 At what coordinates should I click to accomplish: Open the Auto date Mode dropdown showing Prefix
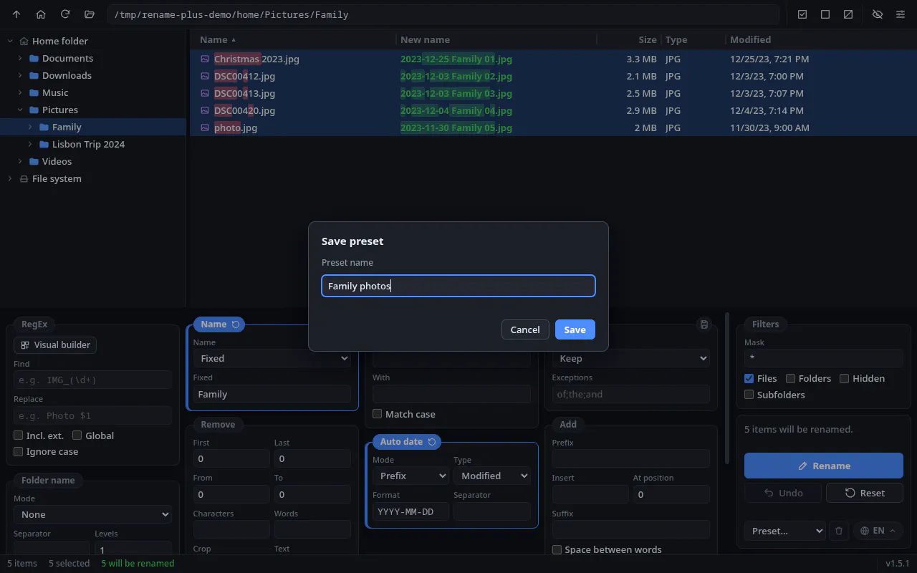411,476
